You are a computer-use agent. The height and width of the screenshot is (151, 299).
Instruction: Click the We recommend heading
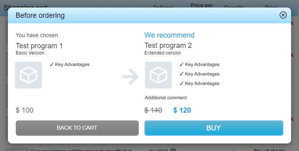coord(169,35)
